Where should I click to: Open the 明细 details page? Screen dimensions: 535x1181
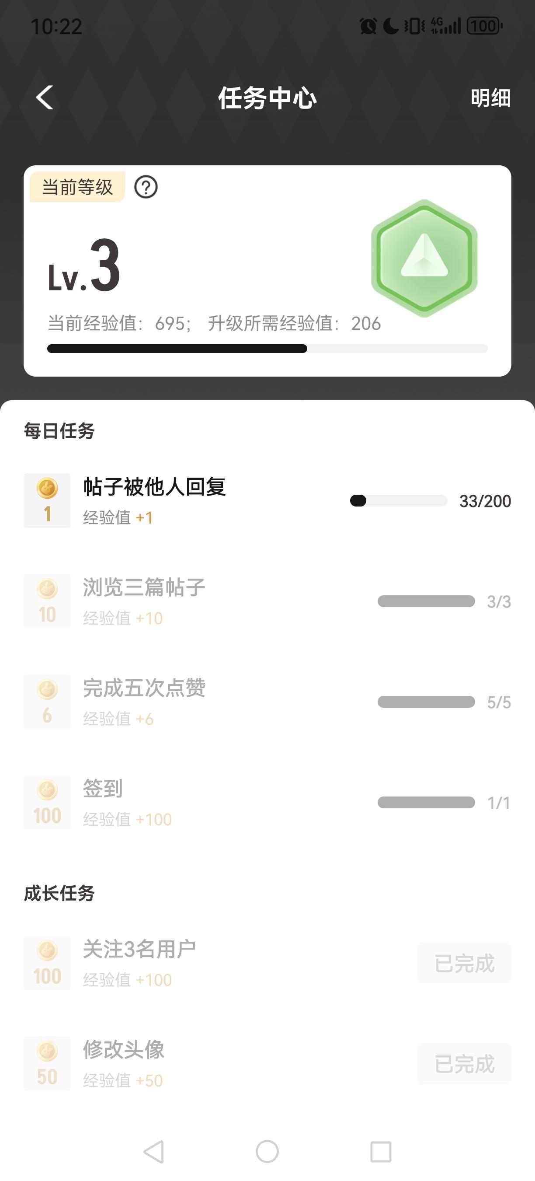490,98
